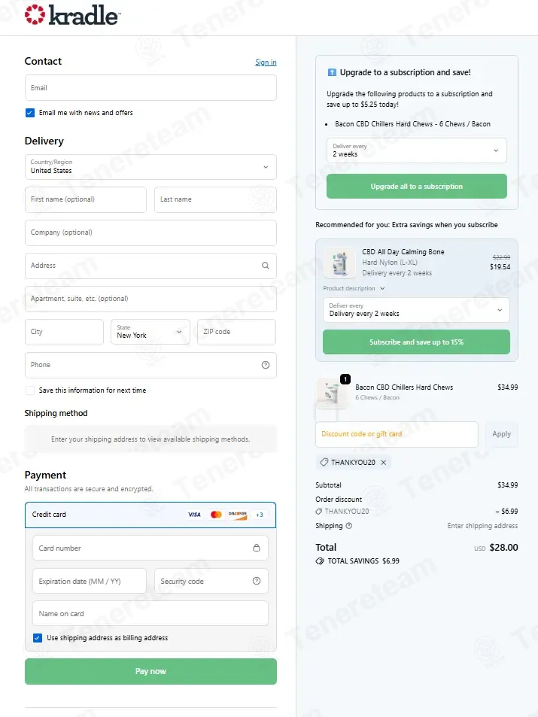
Task: Focus the Discount code or gift card field
Action: click(397, 434)
